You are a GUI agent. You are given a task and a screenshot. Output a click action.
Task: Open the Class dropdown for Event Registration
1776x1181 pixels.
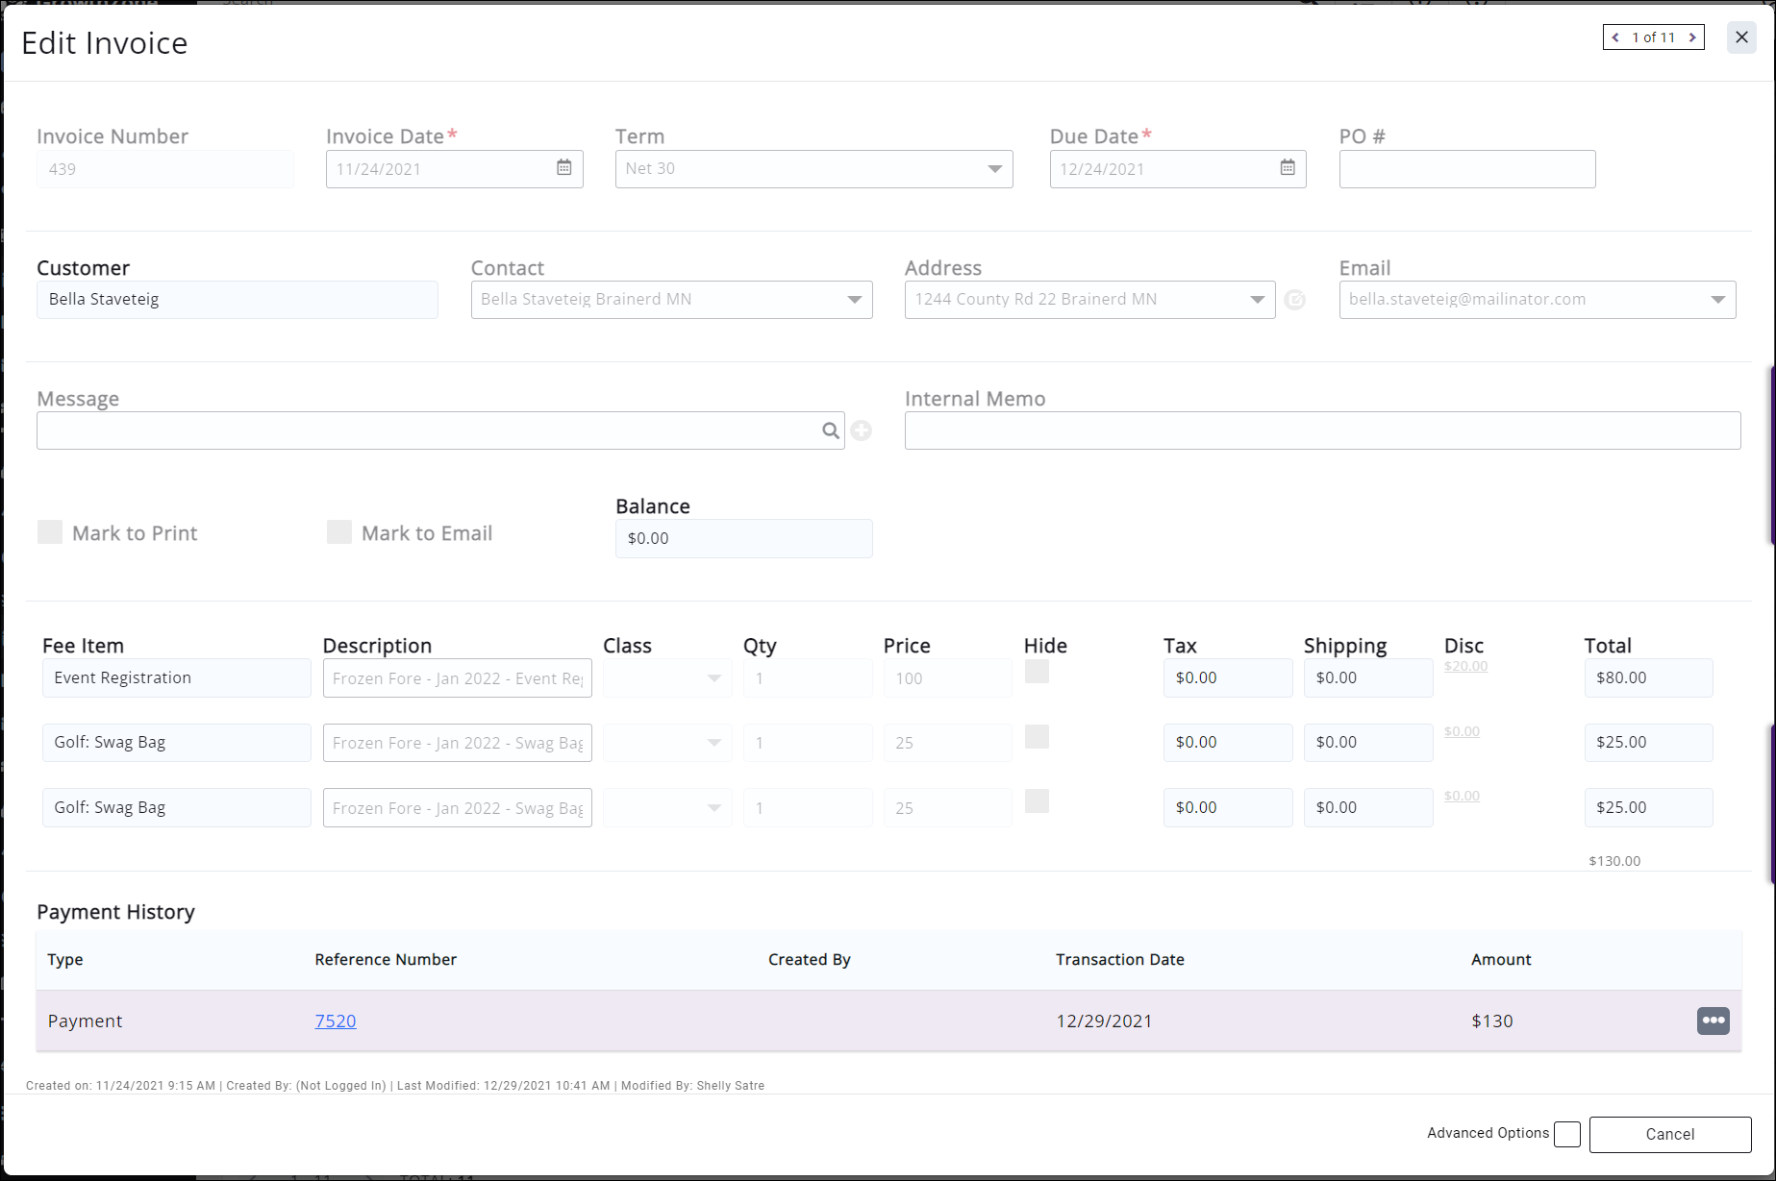pos(713,678)
